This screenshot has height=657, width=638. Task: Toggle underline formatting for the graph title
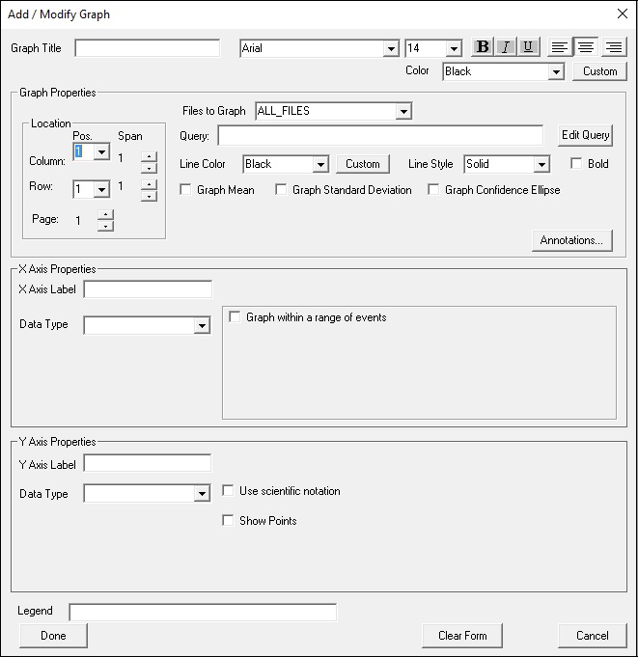pyautogui.click(x=529, y=47)
